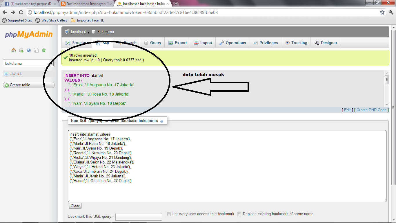Viewport: 396px width, 223px height.
Task: Open the documentation icon in sidebar
Action: point(29,50)
